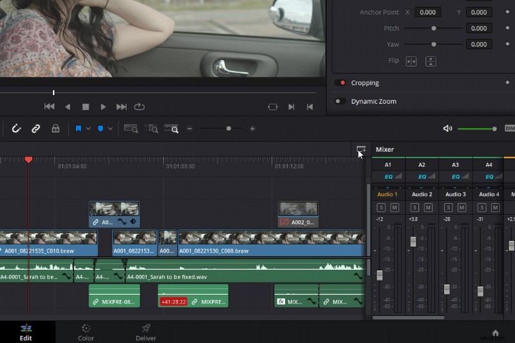Start forward playback
Image resolution: width=515 pixels, height=343 pixels.
tap(103, 107)
